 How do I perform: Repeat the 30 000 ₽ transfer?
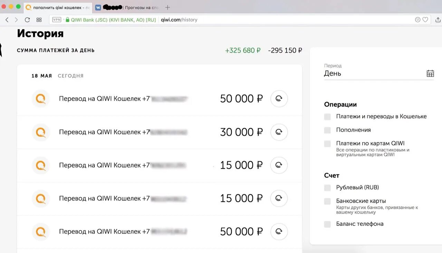pyautogui.click(x=279, y=132)
